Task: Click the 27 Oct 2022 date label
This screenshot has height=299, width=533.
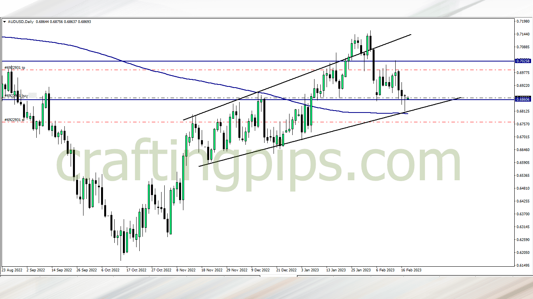Action: pyautogui.click(x=161, y=270)
